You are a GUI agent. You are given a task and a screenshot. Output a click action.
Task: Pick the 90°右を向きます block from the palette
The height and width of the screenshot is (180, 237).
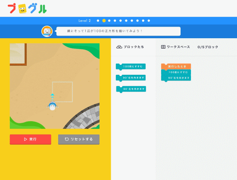coord(131,78)
